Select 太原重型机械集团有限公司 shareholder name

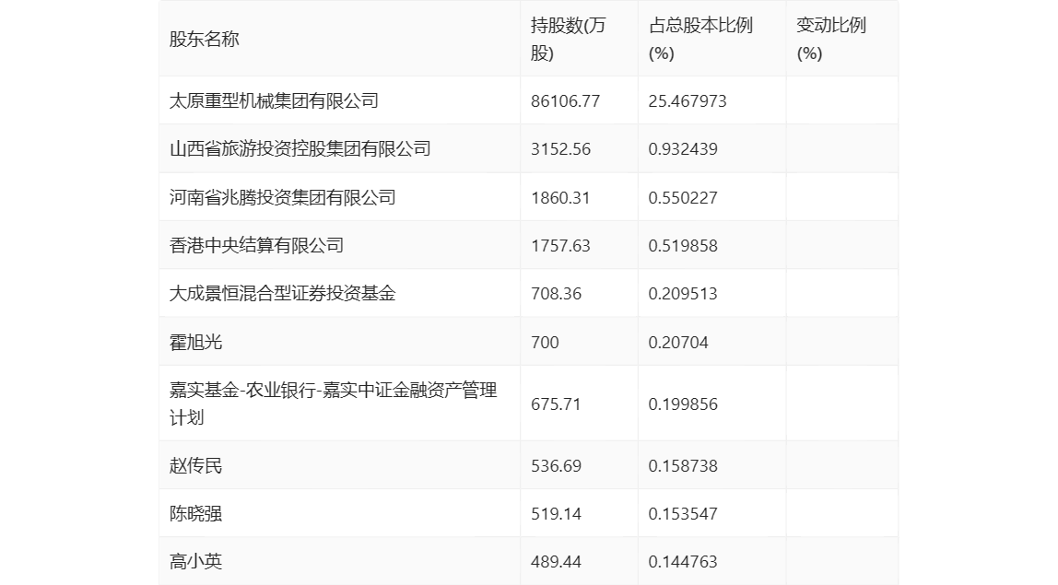point(274,101)
